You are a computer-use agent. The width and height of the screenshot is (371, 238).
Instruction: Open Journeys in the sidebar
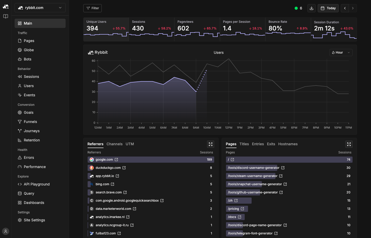[x=40, y=131]
